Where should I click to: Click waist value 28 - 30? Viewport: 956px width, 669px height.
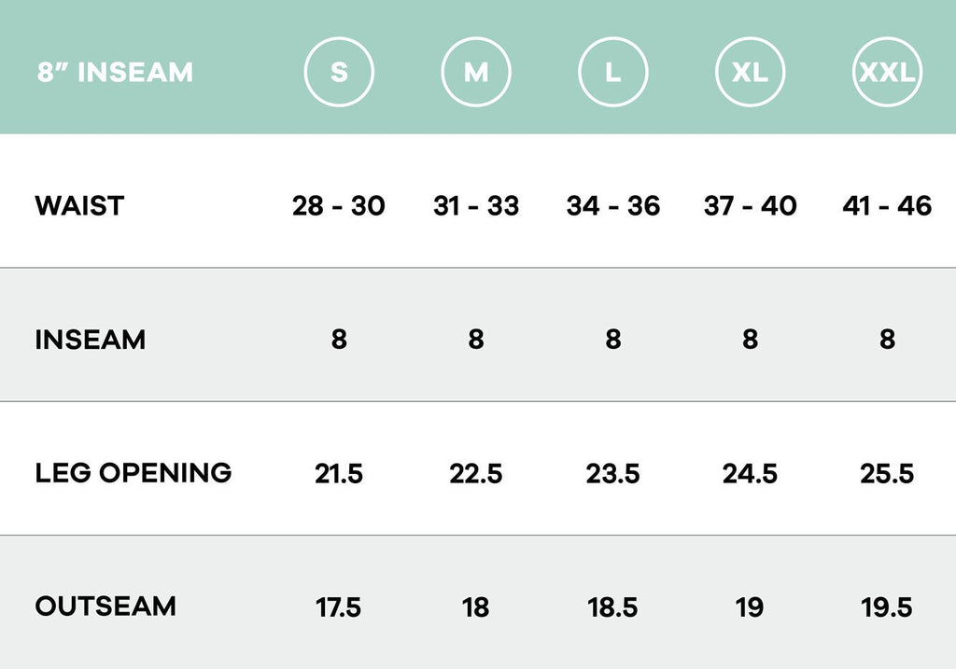[x=339, y=205]
